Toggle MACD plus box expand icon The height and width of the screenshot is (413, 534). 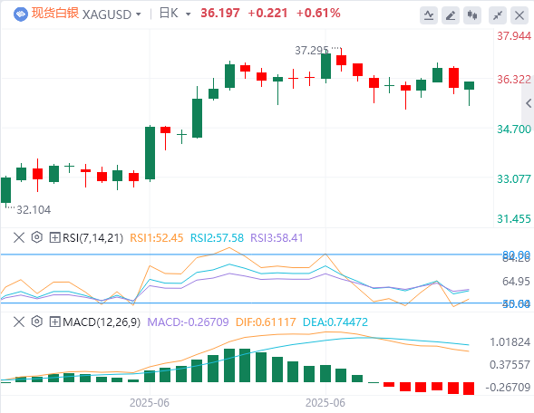click(x=54, y=322)
